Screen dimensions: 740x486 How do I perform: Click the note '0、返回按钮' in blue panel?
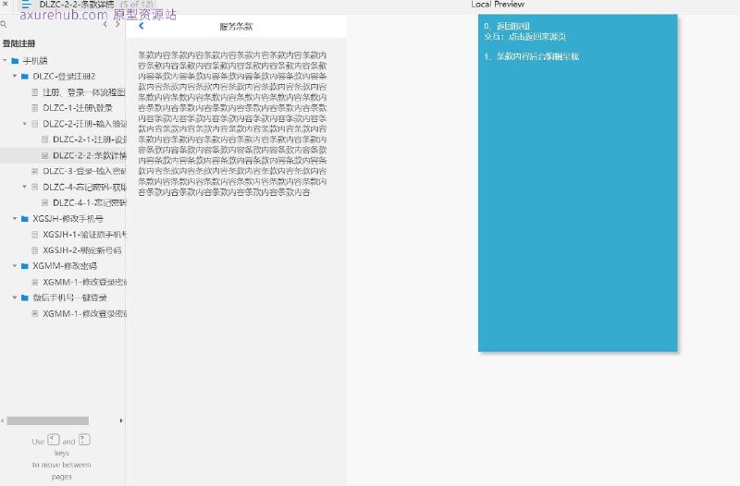point(507,26)
